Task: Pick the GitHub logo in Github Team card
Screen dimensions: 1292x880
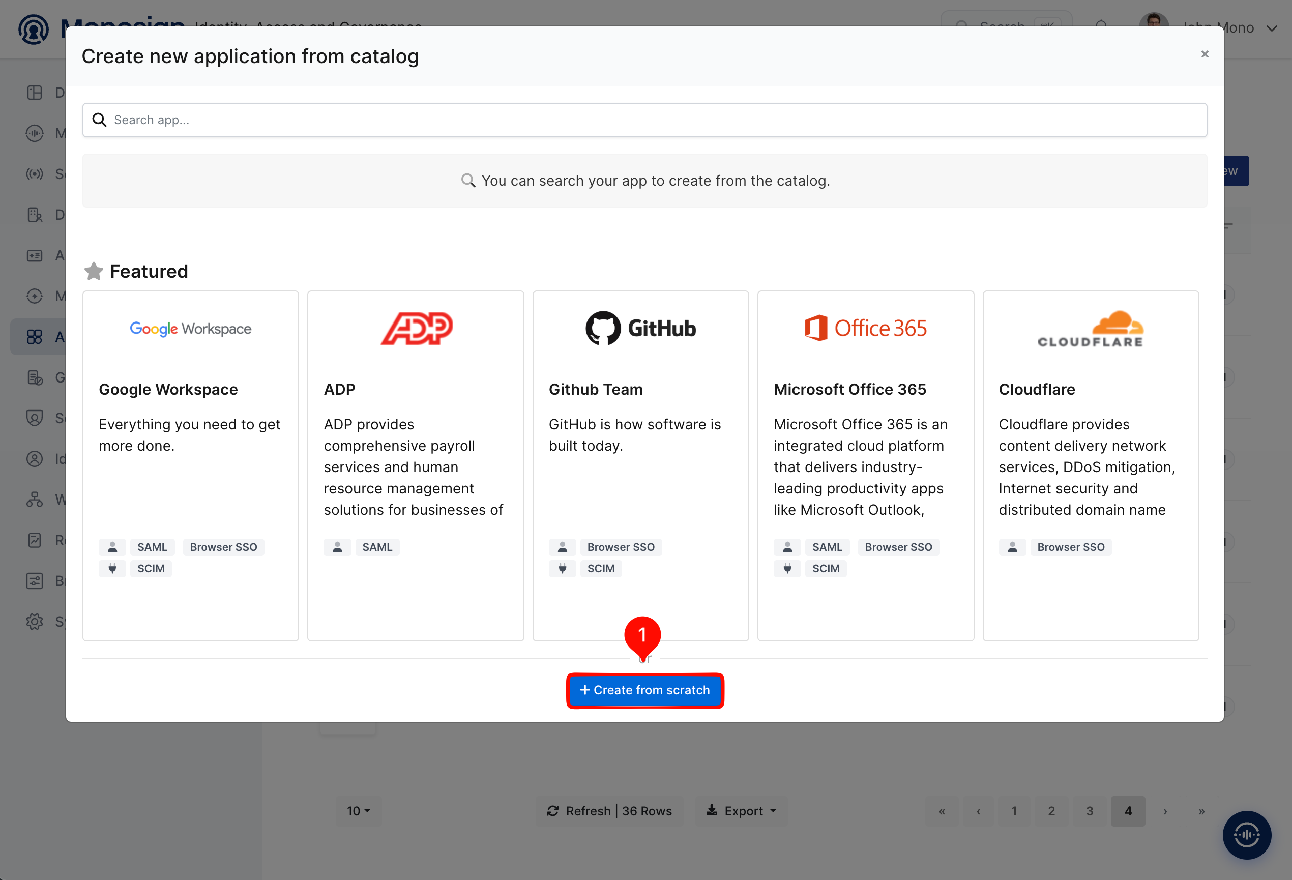Action: [640, 328]
